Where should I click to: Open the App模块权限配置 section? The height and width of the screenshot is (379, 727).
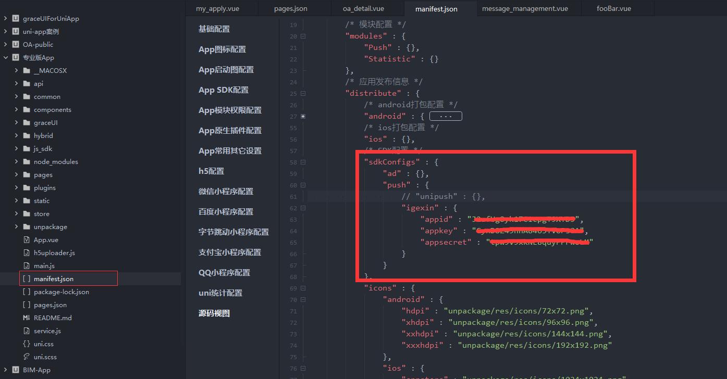point(230,110)
